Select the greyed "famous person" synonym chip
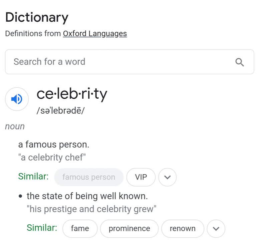 (88, 177)
